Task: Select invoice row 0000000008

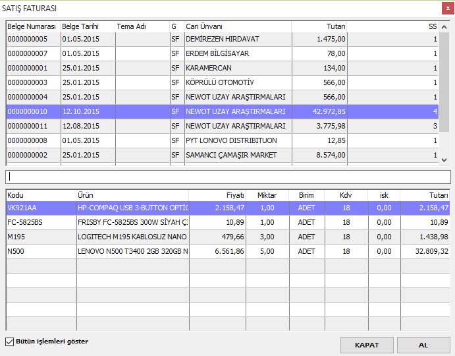Action: click(223, 140)
